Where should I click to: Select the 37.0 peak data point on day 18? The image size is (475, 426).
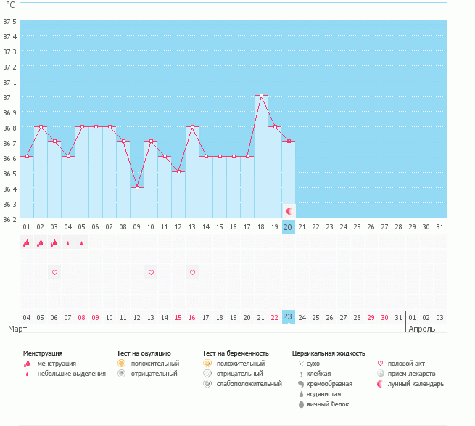261,96
